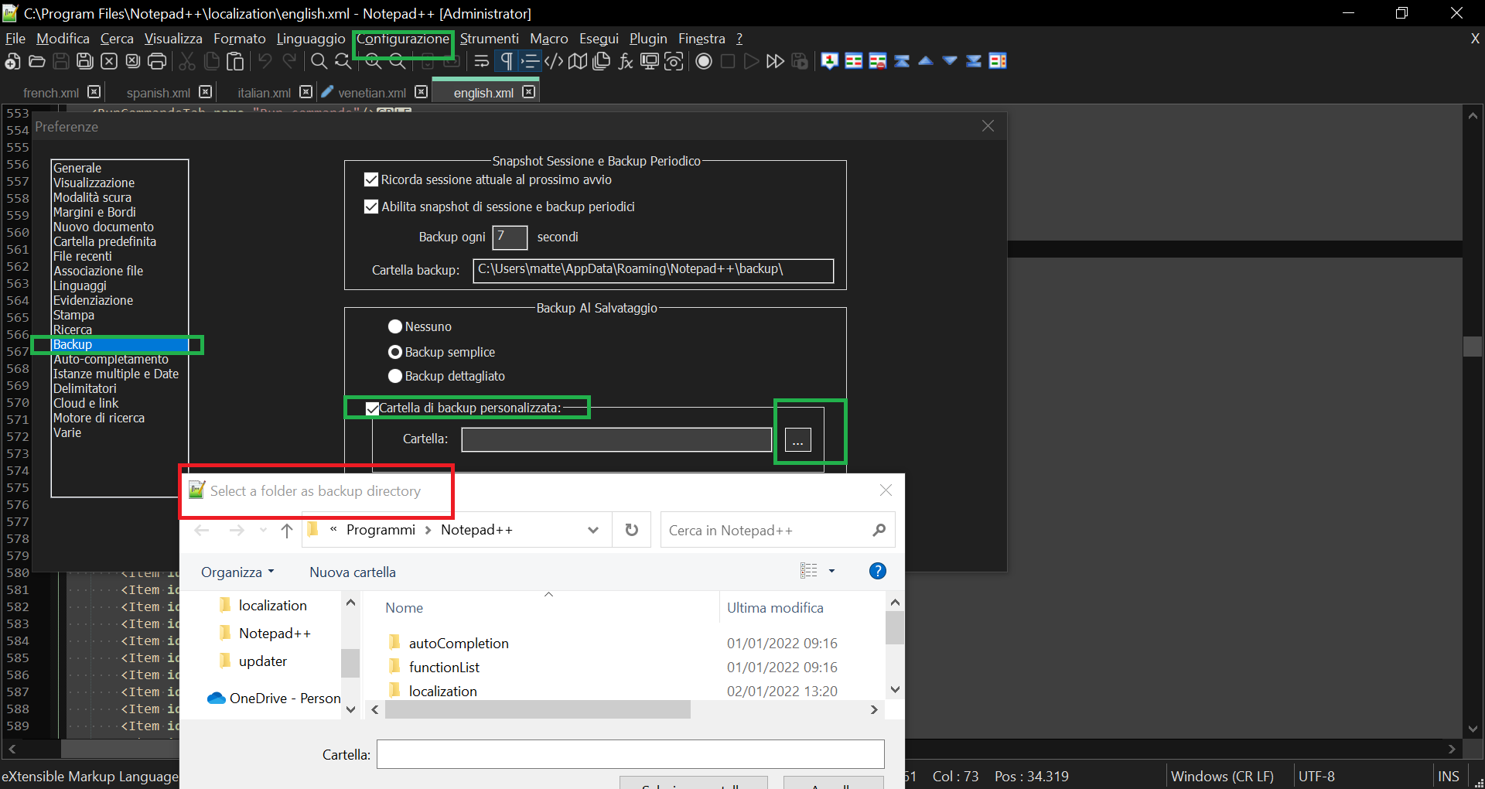This screenshot has width=1485, height=789.
Task: Enable document monitoring (tail -f)
Action: point(674,61)
